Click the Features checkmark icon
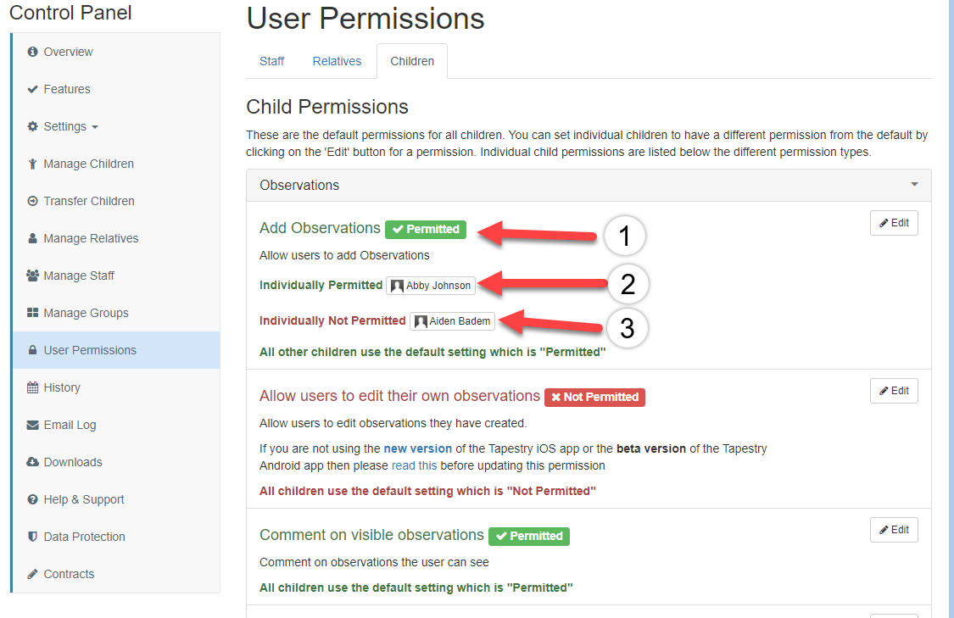The width and height of the screenshot is (954, 618). click(33, 89)
